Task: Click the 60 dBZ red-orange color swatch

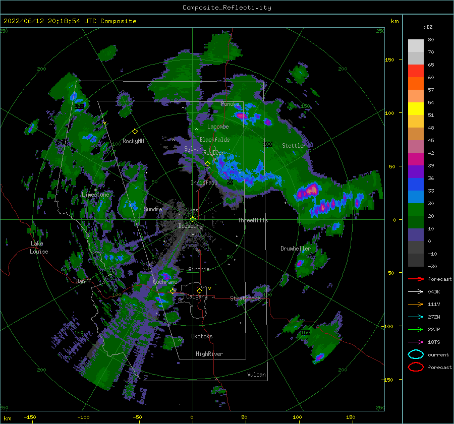Action: pyautogui.click(x=416, y=71)
